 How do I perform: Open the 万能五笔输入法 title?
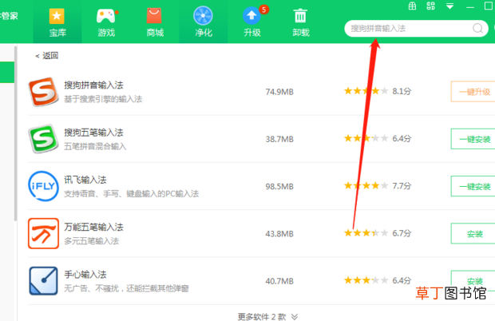93,228
